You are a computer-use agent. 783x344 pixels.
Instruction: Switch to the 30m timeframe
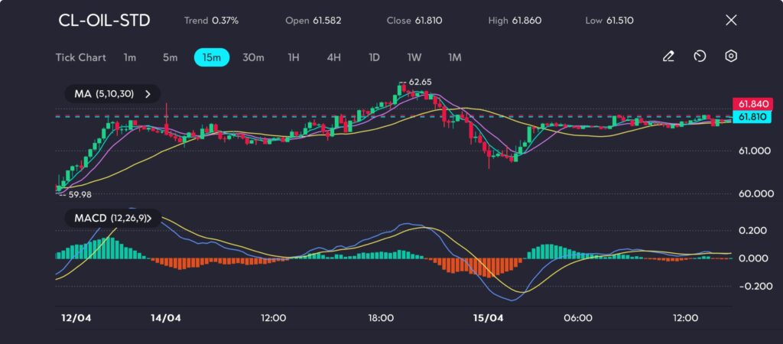253,57
